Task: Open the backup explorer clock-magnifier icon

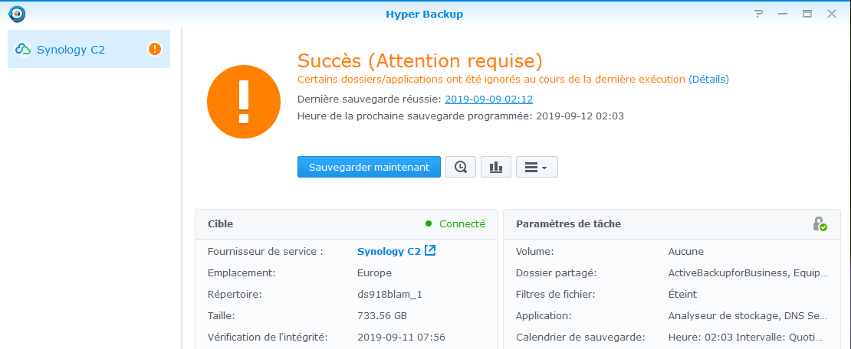Action: (461, 167)
